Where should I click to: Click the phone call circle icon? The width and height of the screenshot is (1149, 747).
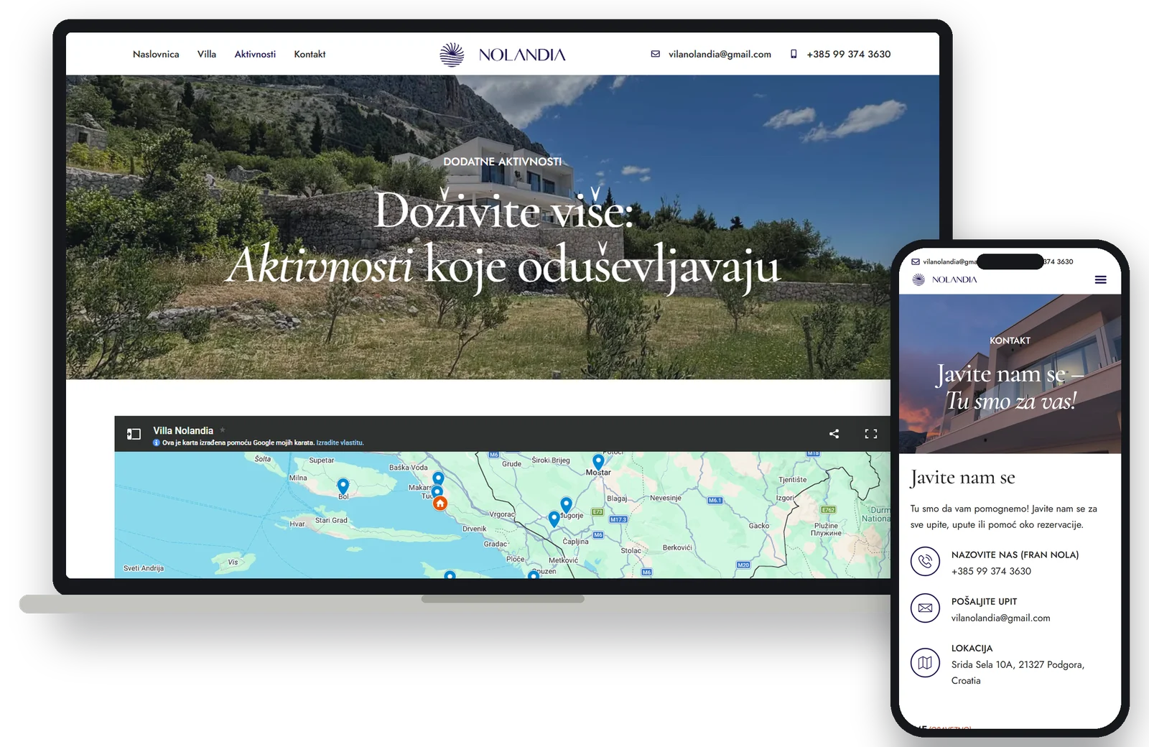pyautogui.click(x=925, y=561)
